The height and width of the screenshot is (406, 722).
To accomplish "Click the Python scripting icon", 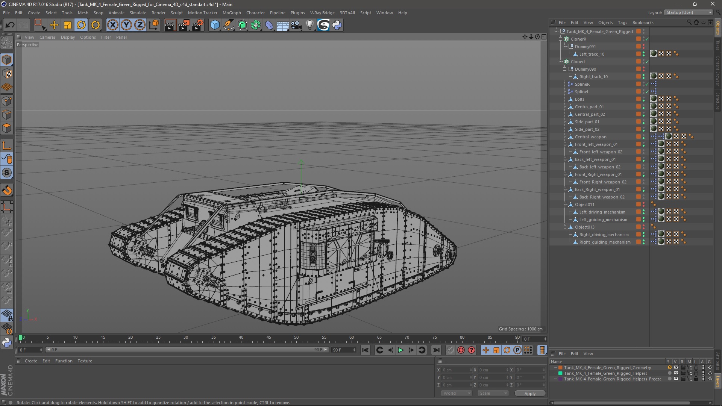I will pyautogui.click(x=337, y=24).
